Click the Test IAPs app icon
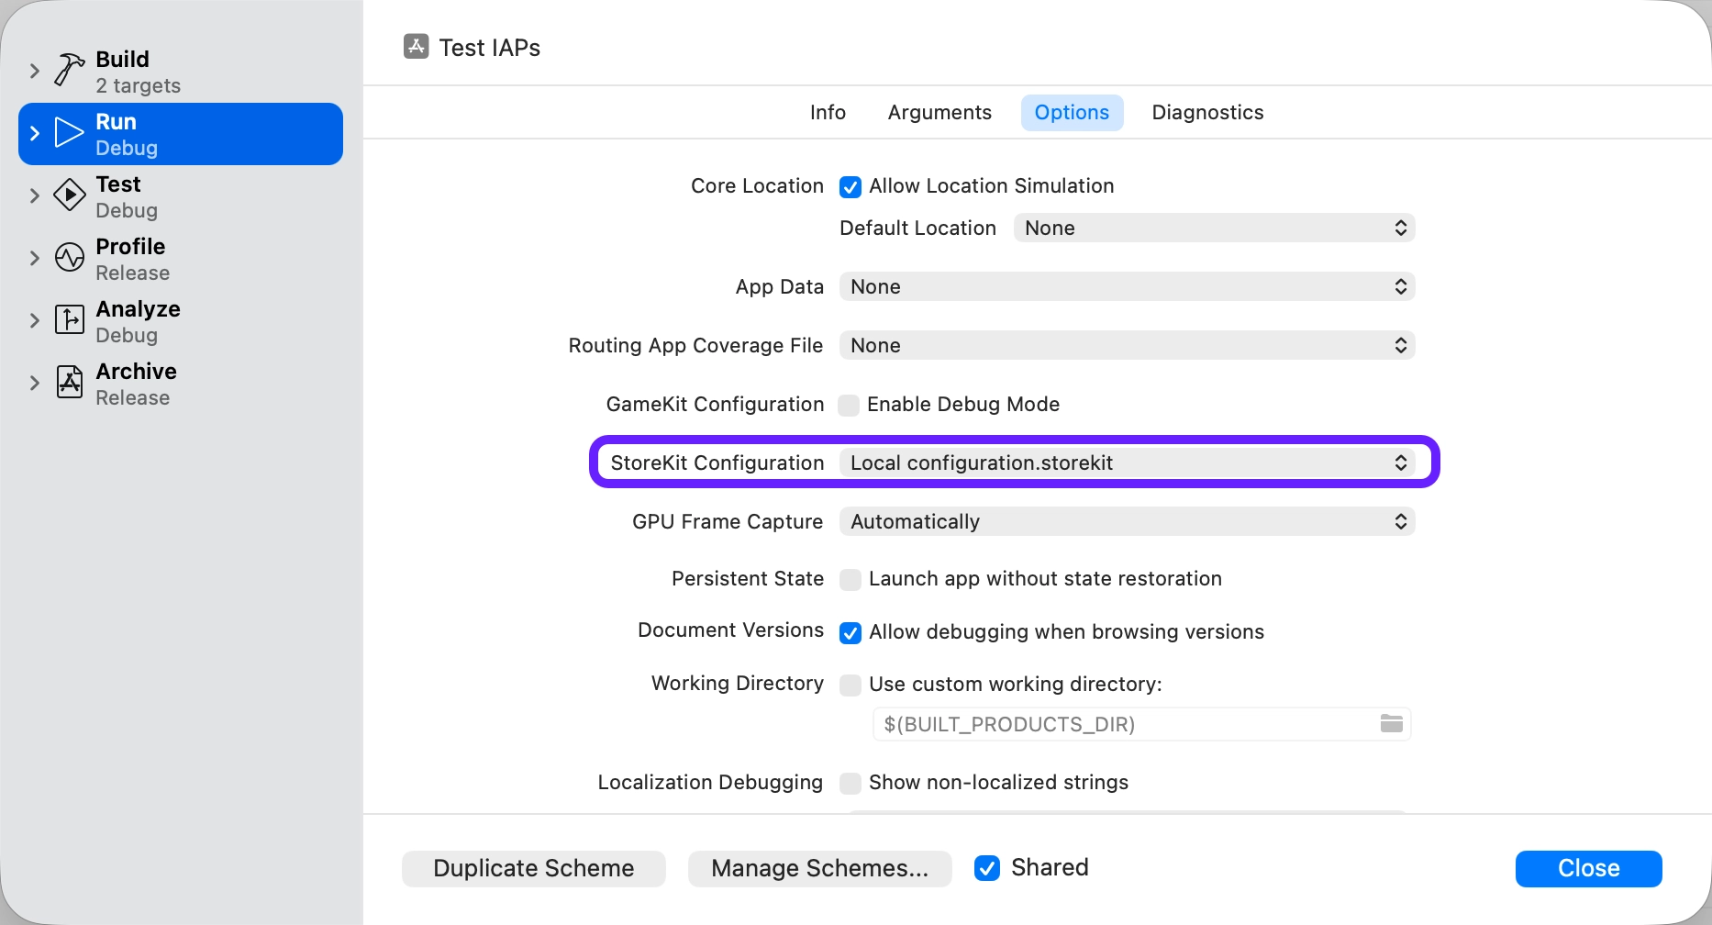Screen dimensions: 1712x925 [416, 47]
